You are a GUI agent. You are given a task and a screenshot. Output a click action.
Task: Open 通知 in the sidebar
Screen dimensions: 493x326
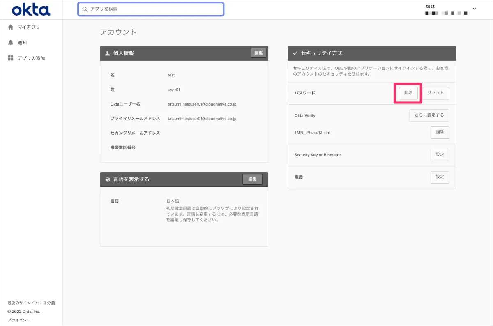pos(22,43)
